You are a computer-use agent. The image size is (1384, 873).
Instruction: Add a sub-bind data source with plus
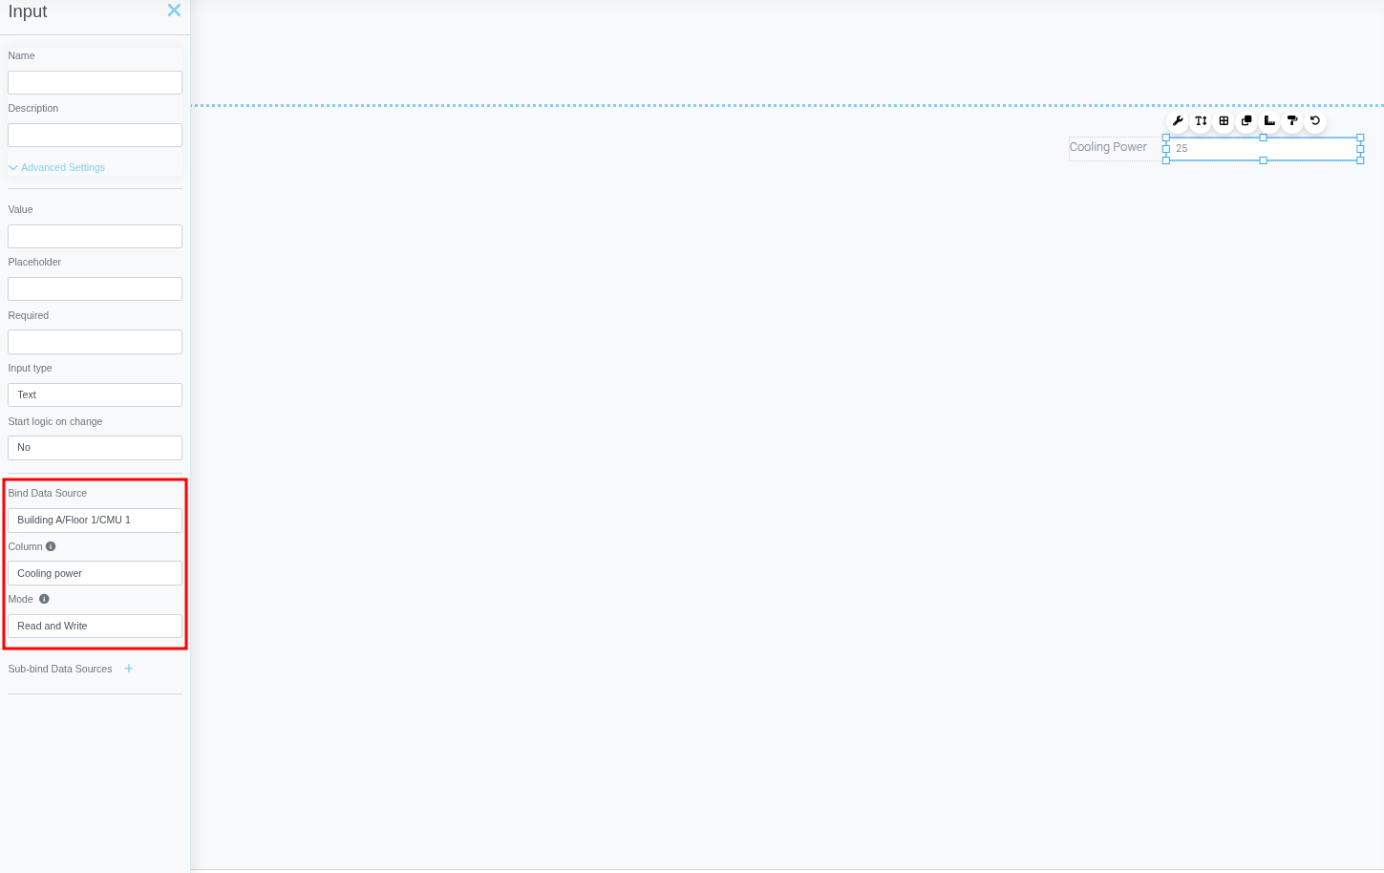(129, 669)
